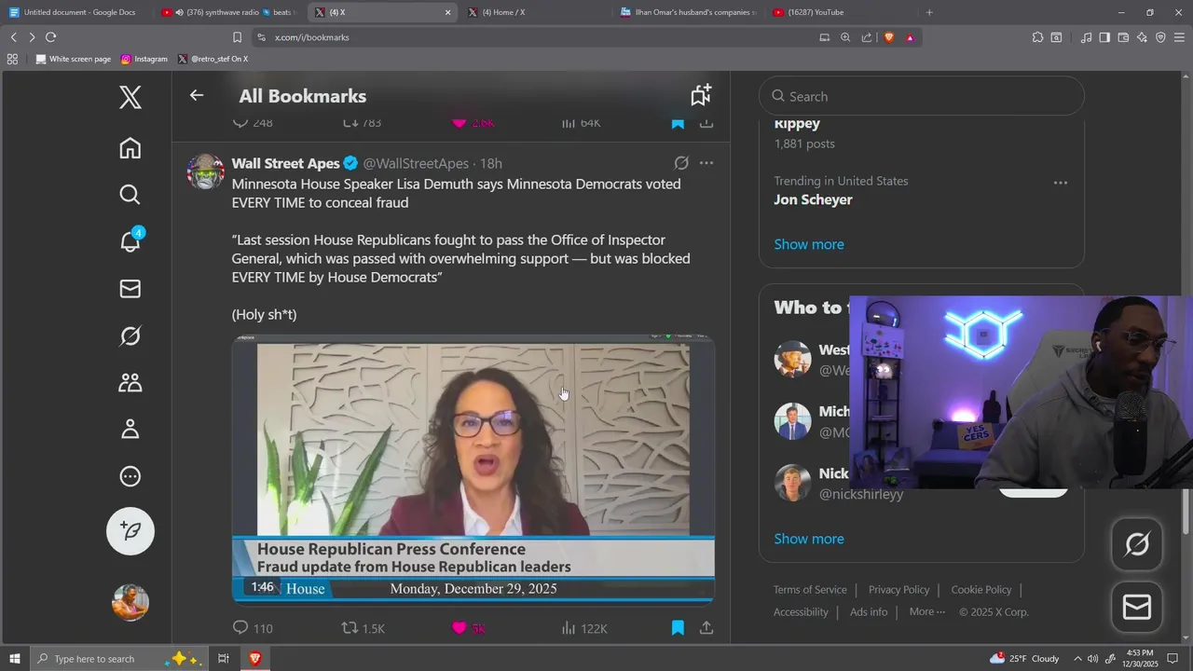Open a new browser tab
Viewport: 1193px width, 671px height.
coord(929,12)
